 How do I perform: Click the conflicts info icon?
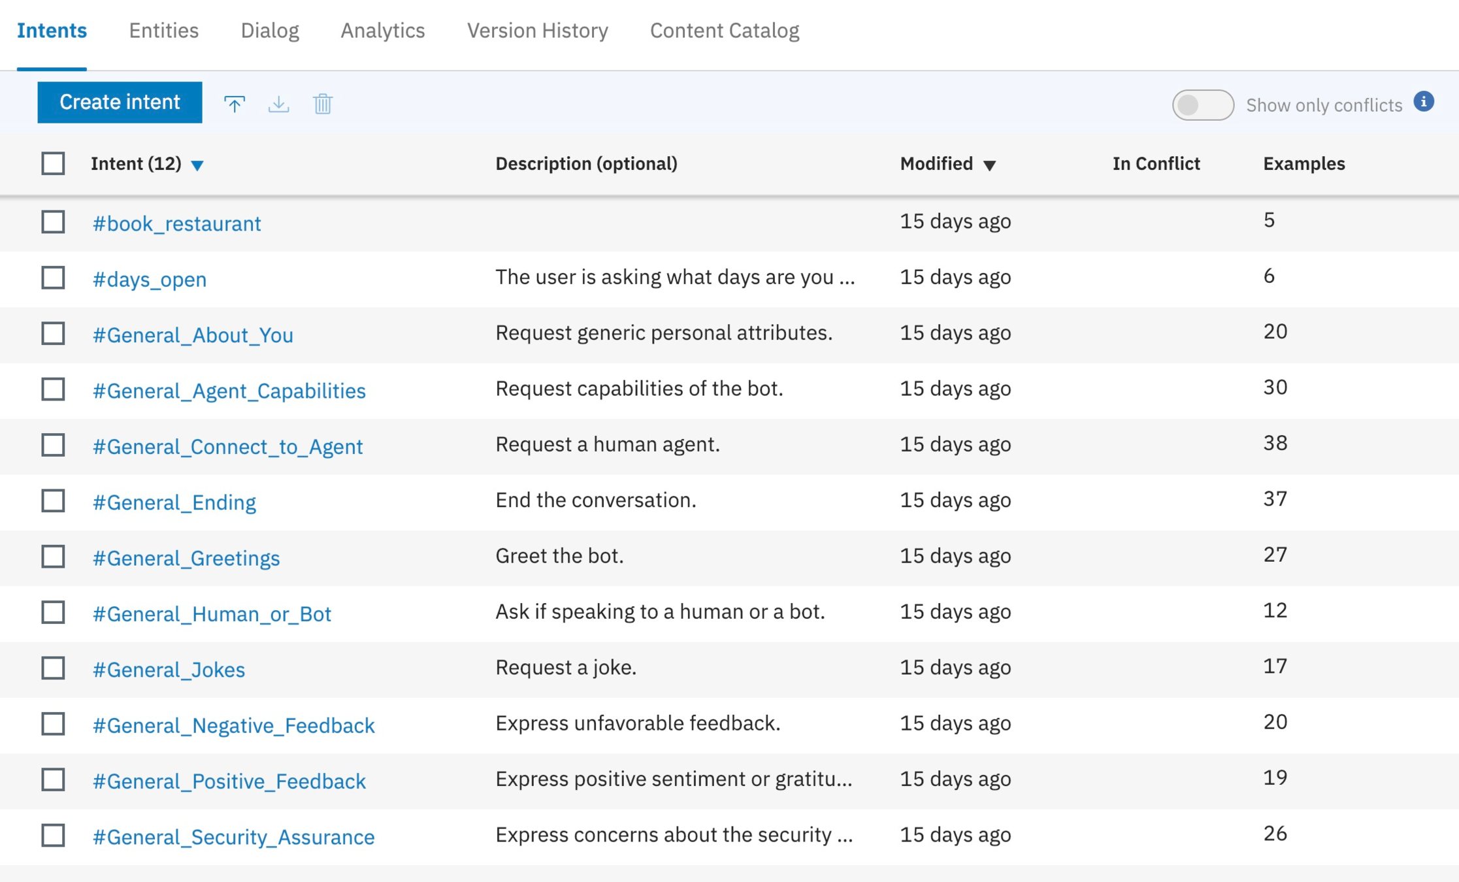pyautogui.click(x=1424, y=102)
